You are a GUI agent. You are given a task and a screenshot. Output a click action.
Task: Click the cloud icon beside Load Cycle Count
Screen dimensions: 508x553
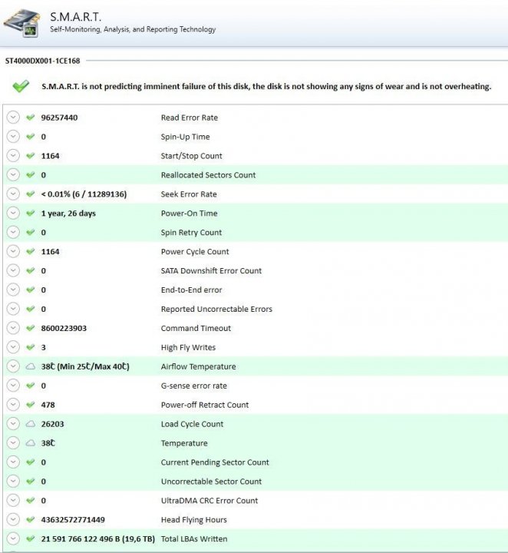[x=31, y=424]
